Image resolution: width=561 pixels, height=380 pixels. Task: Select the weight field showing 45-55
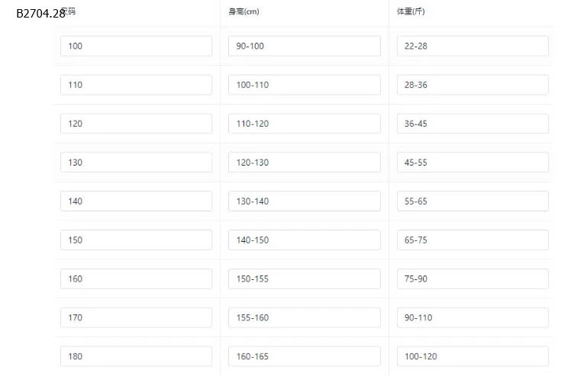(x=472, y=163)
